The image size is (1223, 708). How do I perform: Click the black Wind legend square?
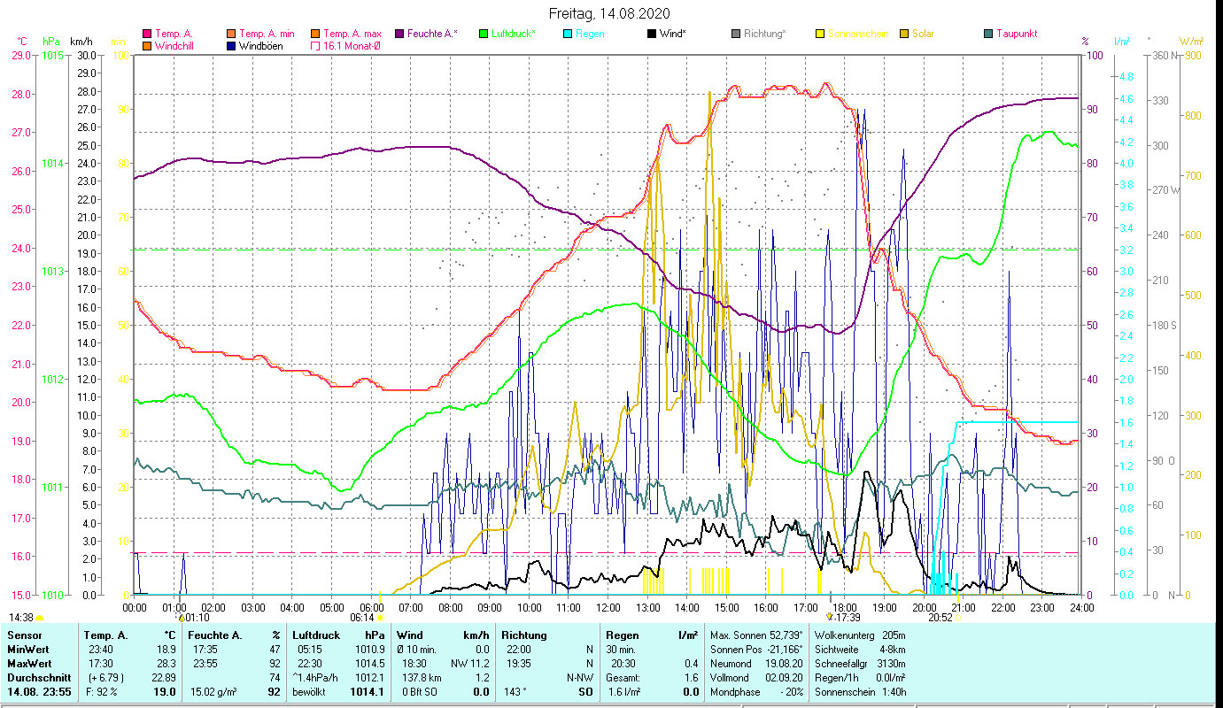(652, 34)
